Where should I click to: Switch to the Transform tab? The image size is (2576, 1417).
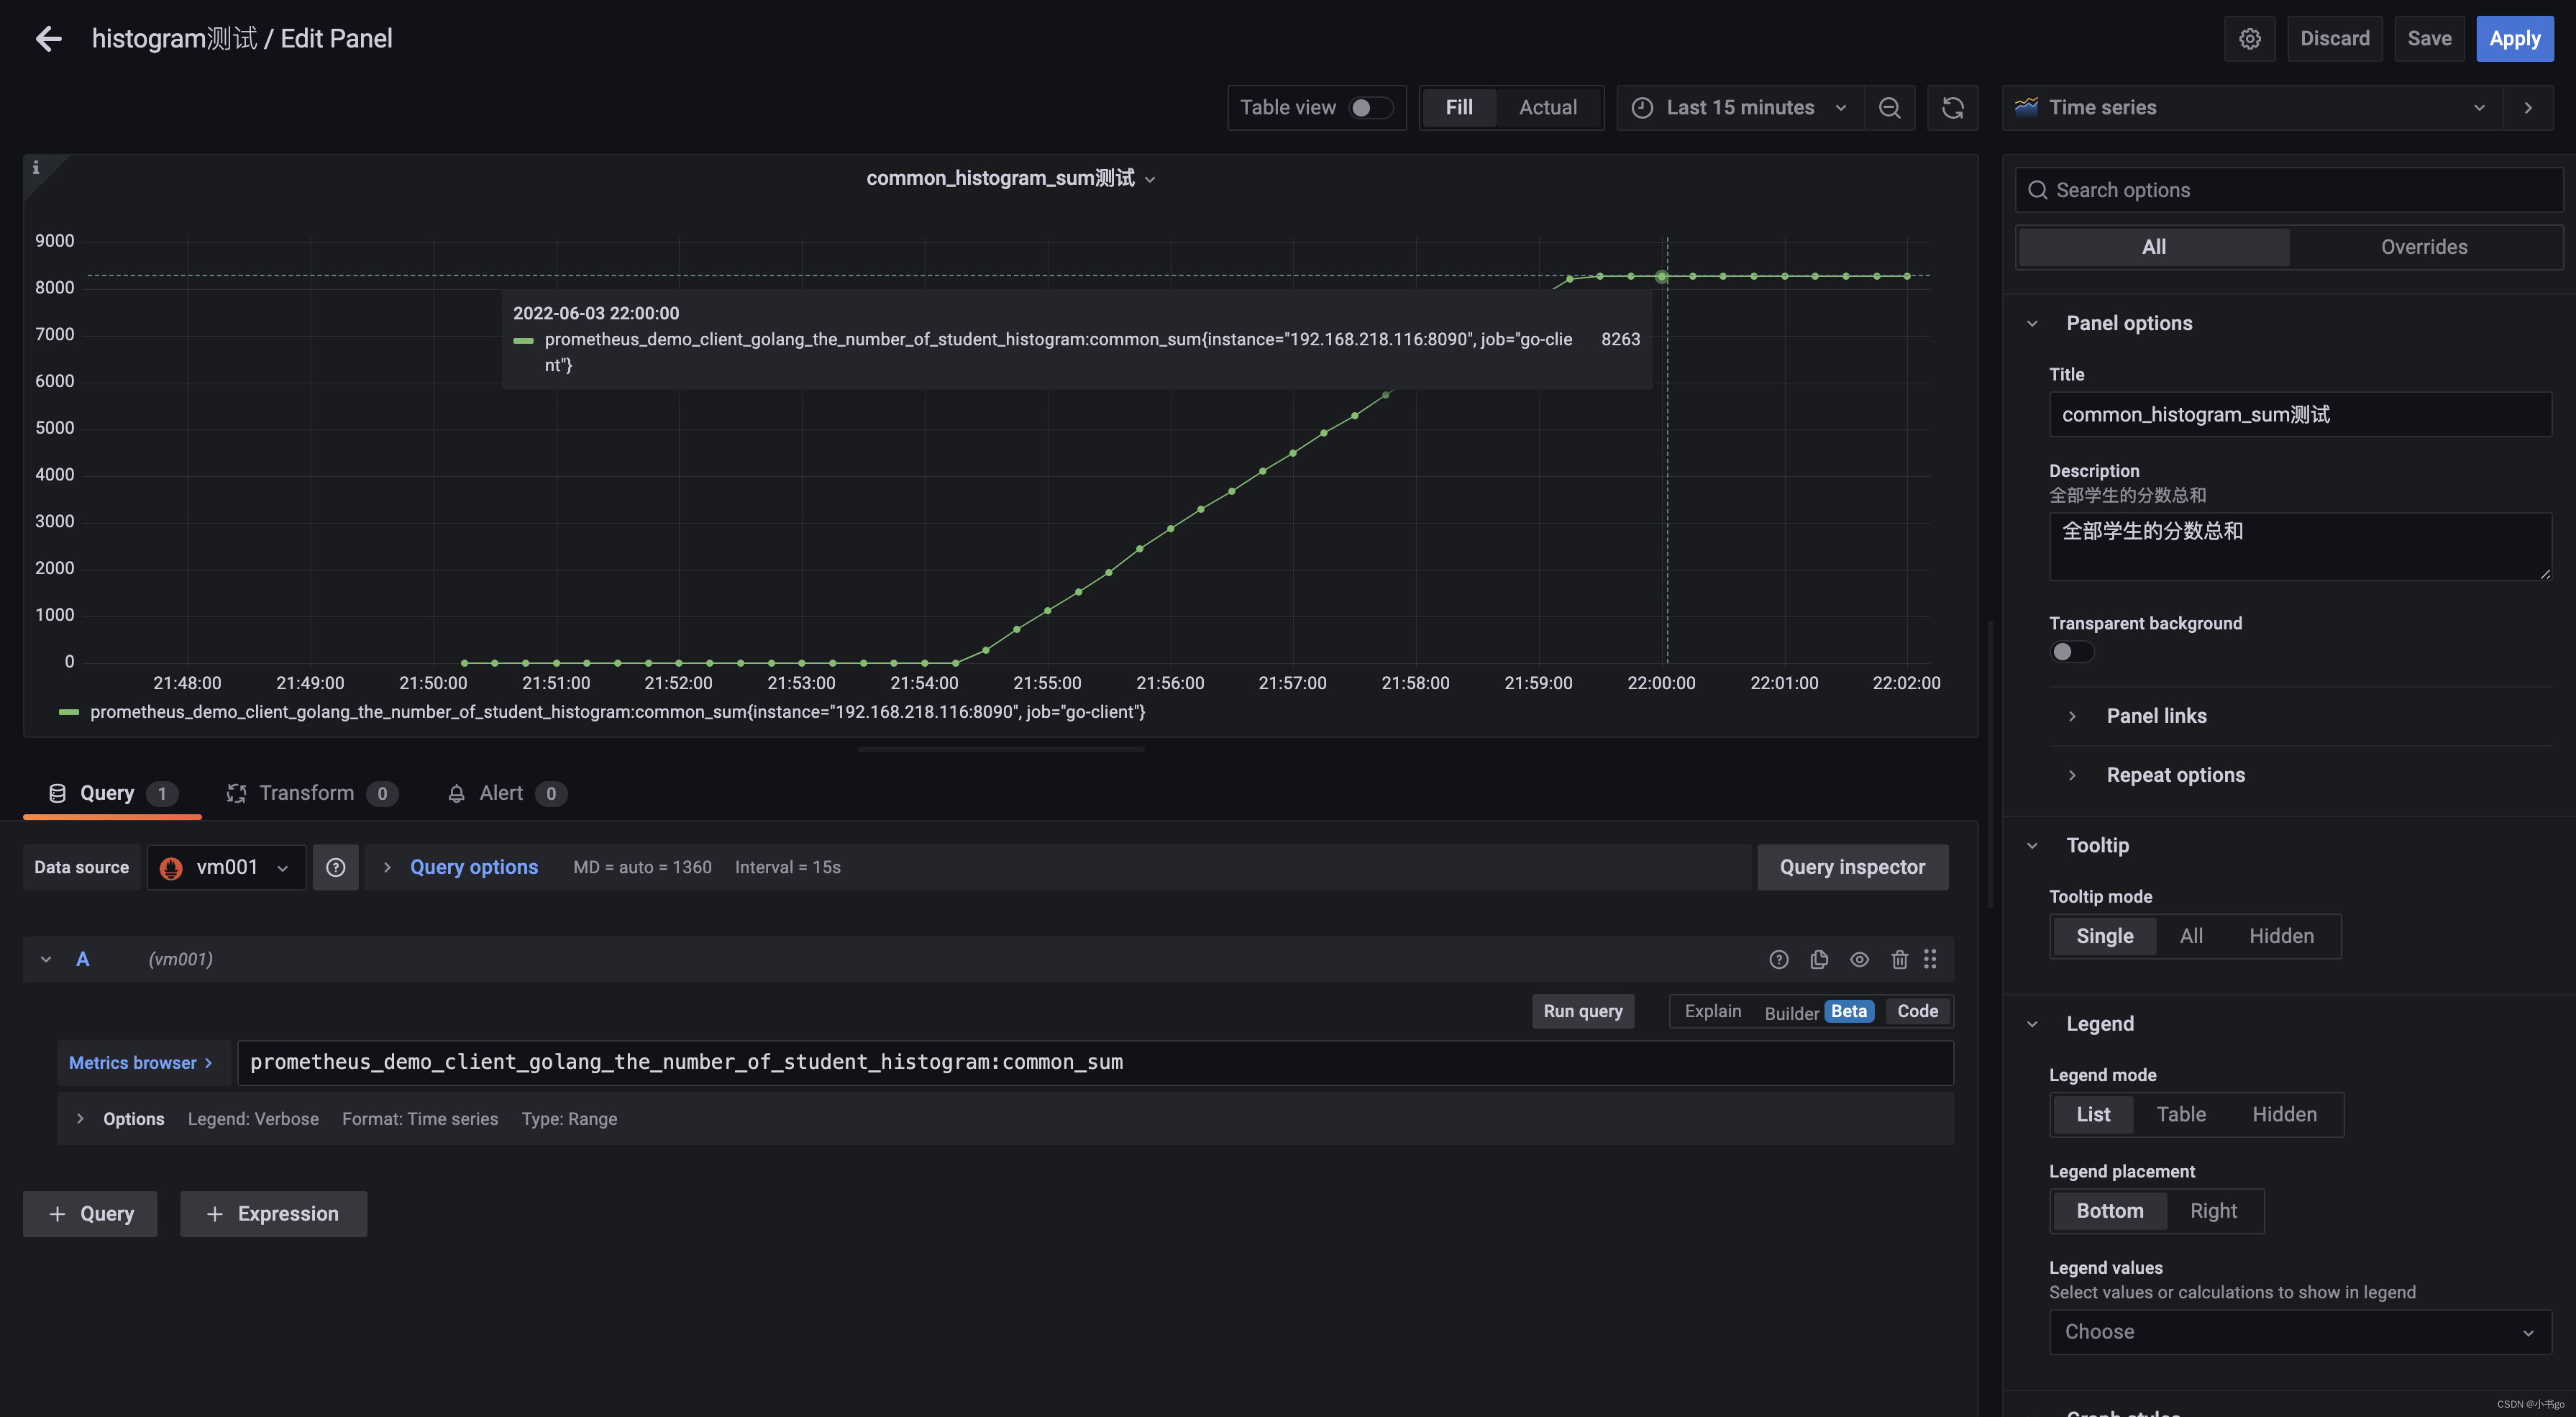(306, 793)
